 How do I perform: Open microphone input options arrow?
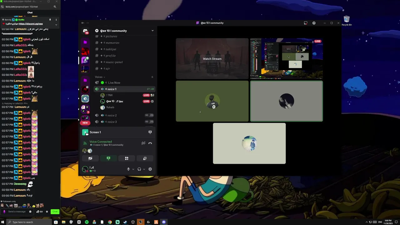pyautogui.click(x=133, y=169)
